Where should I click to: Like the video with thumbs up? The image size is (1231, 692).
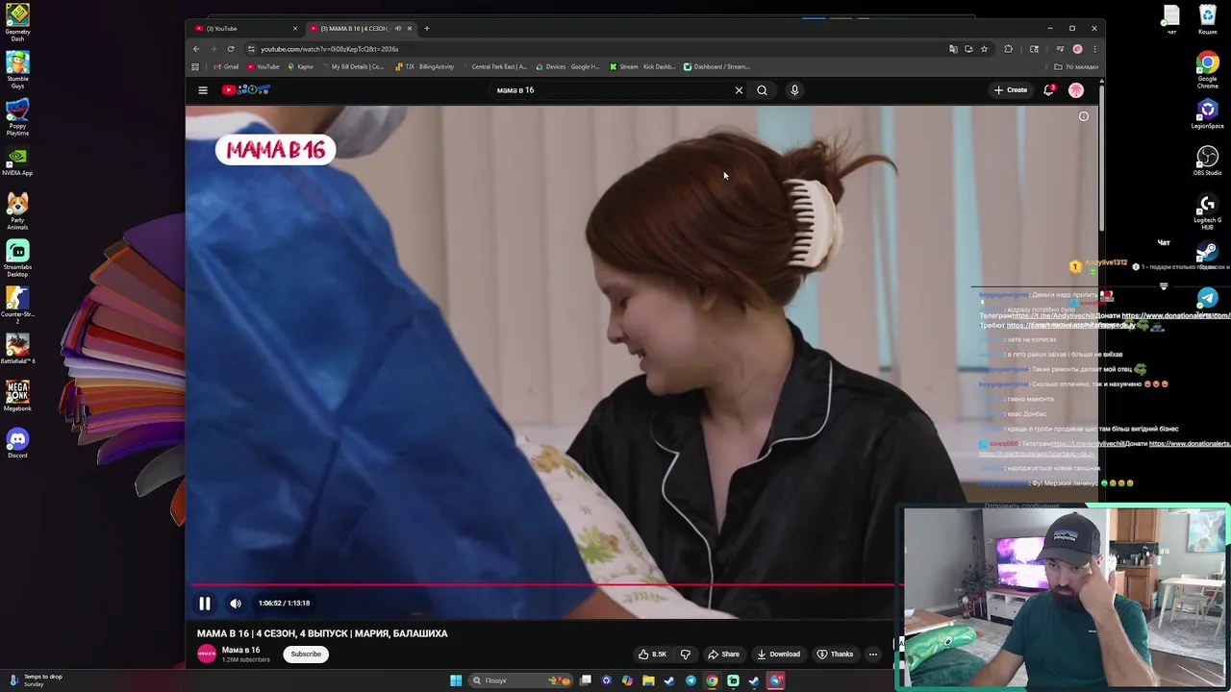point(652,655)
